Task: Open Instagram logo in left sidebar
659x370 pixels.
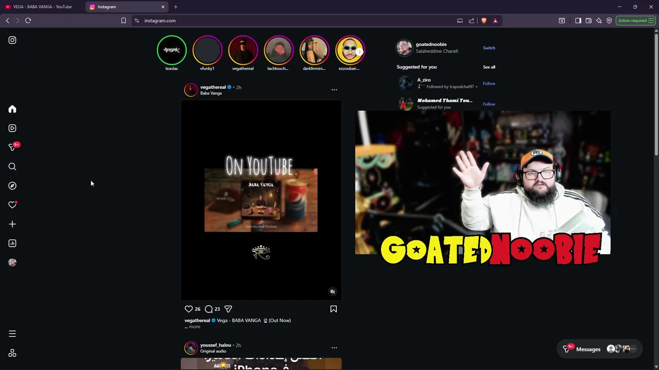Action: click(12, 40)
